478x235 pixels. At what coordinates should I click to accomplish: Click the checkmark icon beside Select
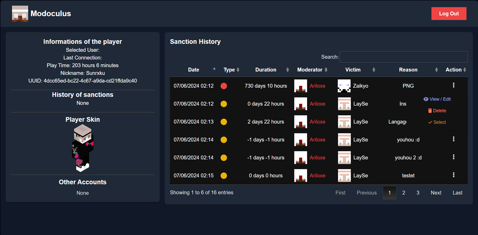point(430,122)
